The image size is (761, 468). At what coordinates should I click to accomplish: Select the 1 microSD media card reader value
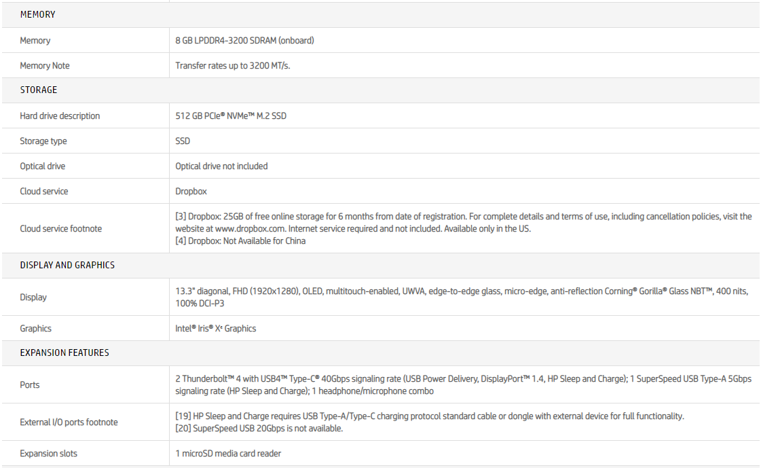click(x=228, y=454)
